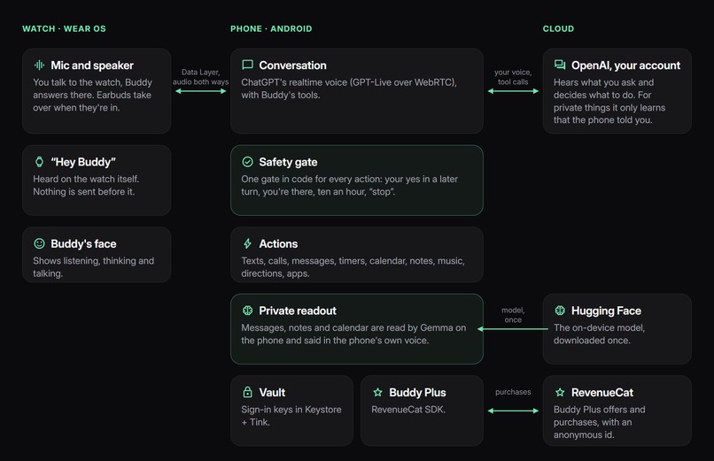Select the Hugging Face card title
The image size is (714, 461).
(x=606, y=311)
